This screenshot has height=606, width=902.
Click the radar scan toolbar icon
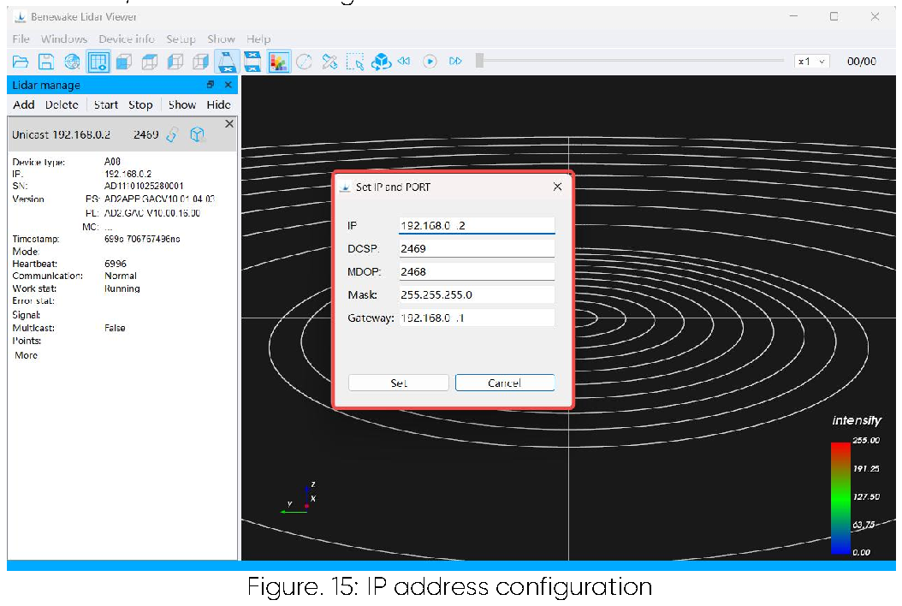(72, 62)
